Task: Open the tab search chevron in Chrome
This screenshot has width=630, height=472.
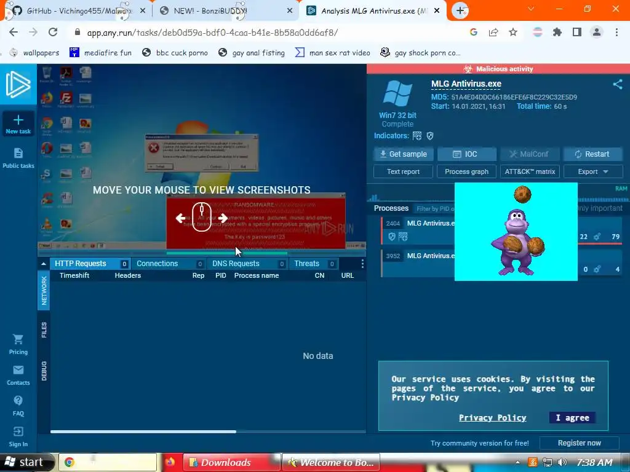Action: click(x=531, y=9)
